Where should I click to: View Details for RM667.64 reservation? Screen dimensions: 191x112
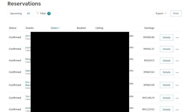[x=166, y=72]
